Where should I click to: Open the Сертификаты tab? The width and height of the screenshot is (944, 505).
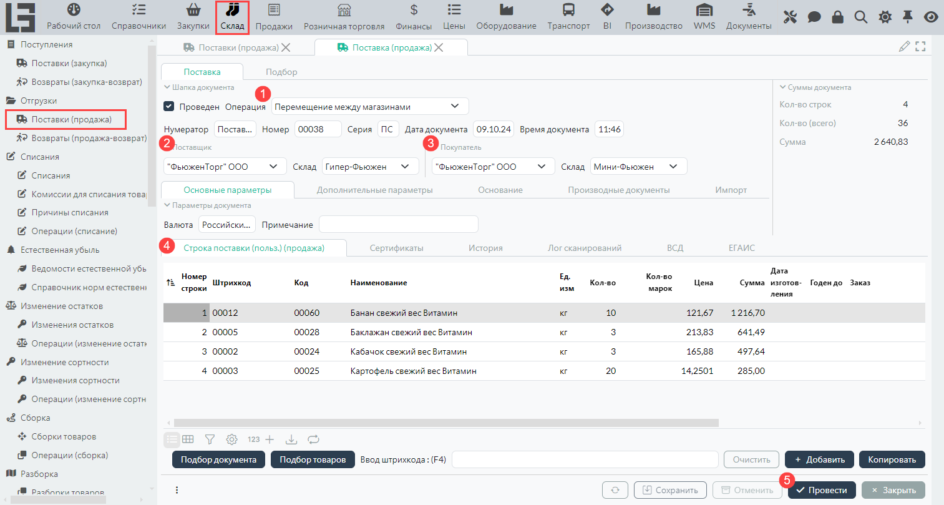[x=396, y=248]
